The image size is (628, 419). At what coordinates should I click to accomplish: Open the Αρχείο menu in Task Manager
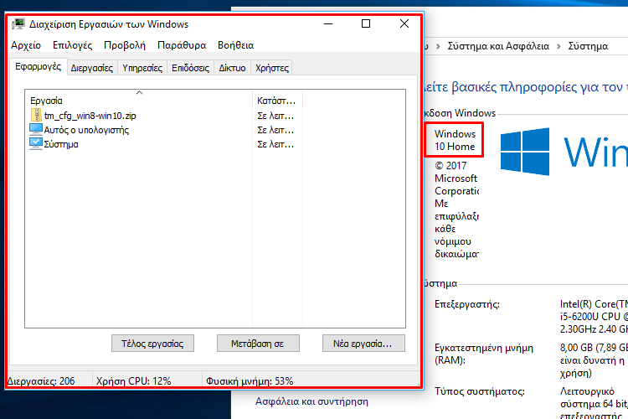point(26,45)
